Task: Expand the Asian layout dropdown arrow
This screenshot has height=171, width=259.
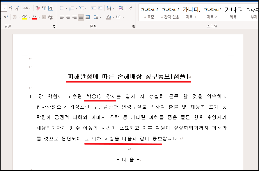Action: (113, 8)
